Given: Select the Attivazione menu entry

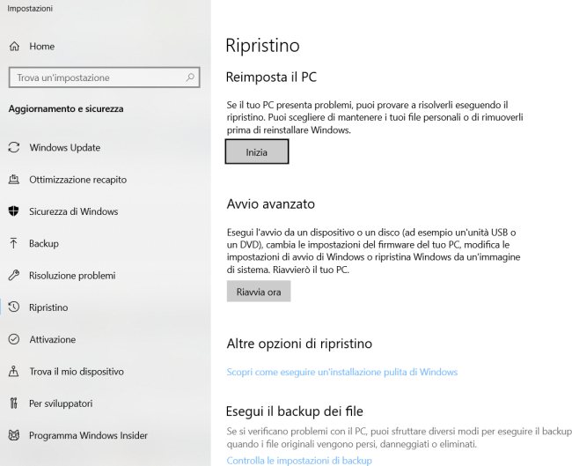Looking at the screenshot, I should pyautogui.click(x=52, y=339).
